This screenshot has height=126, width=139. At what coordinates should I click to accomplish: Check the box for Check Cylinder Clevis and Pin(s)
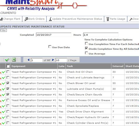pos(8,123)
